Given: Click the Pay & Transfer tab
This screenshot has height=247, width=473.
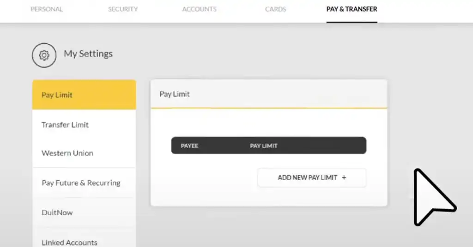Looking at the screenshot, I should coord(352,9).
